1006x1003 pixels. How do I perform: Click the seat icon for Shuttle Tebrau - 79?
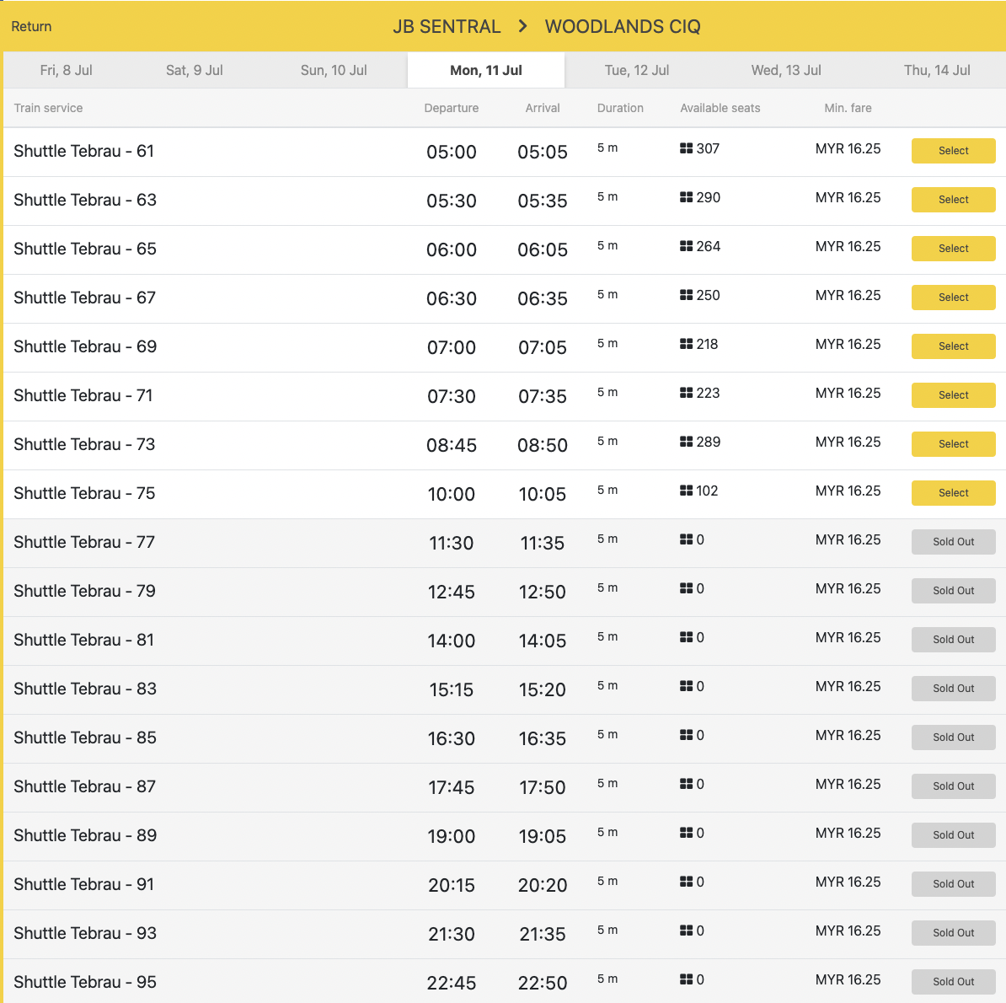click(x=686, y=588)
